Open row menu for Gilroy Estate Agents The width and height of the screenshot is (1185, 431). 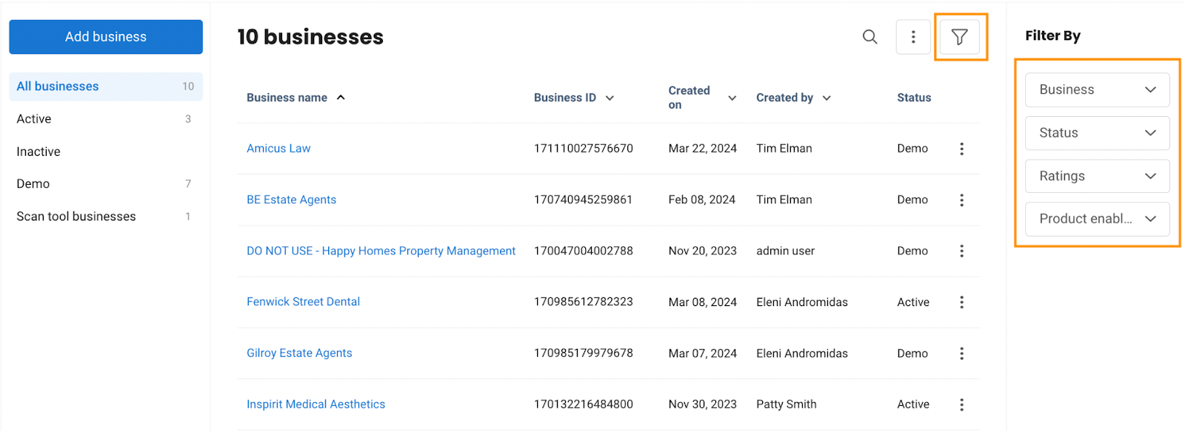[x=961, y=353]
